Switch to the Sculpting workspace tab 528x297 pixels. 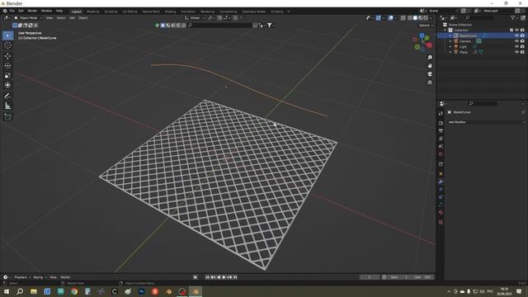pyautogui.click(x=111, y=12)
